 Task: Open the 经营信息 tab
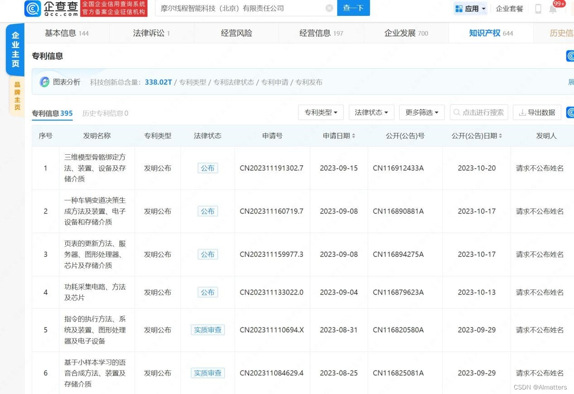pos(321,33)
